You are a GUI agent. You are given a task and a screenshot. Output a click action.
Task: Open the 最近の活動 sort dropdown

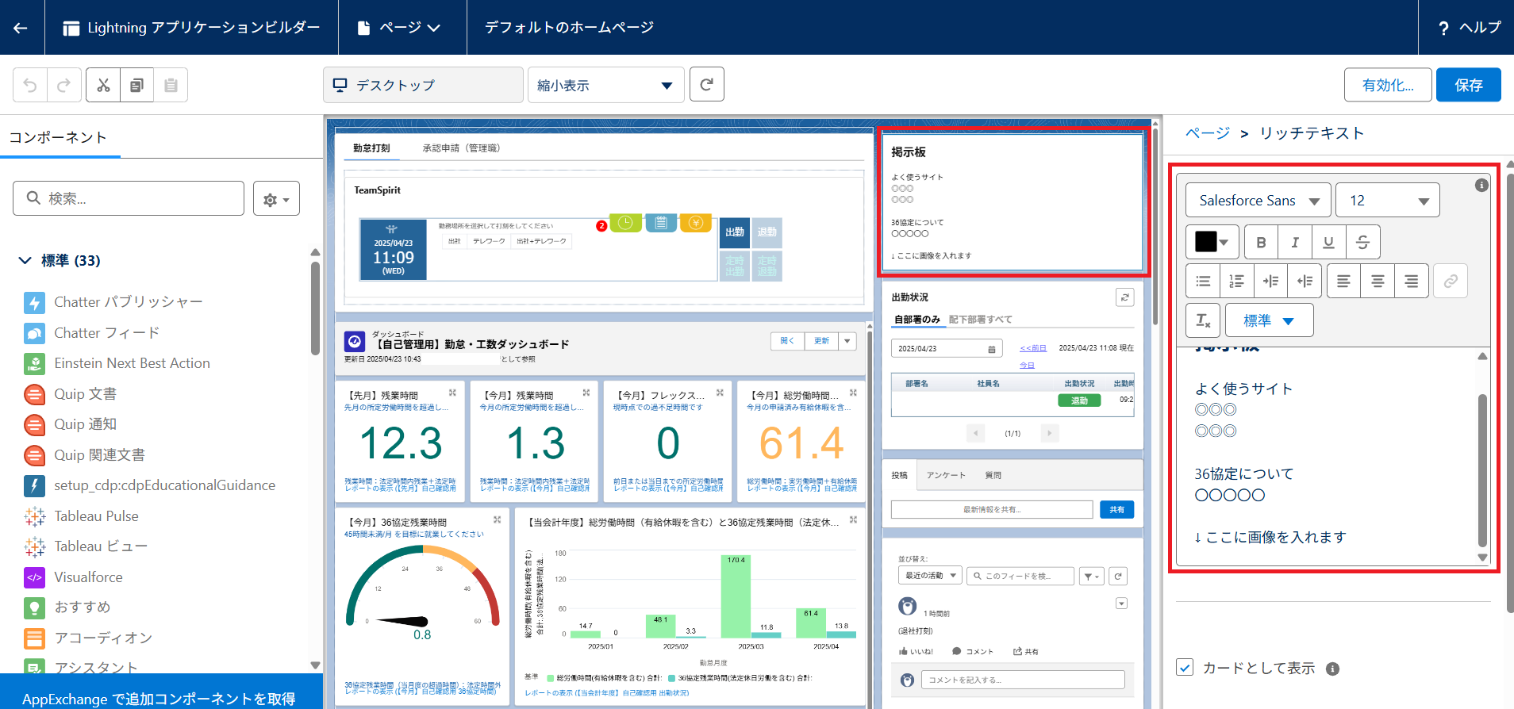(x=930, y=576)
